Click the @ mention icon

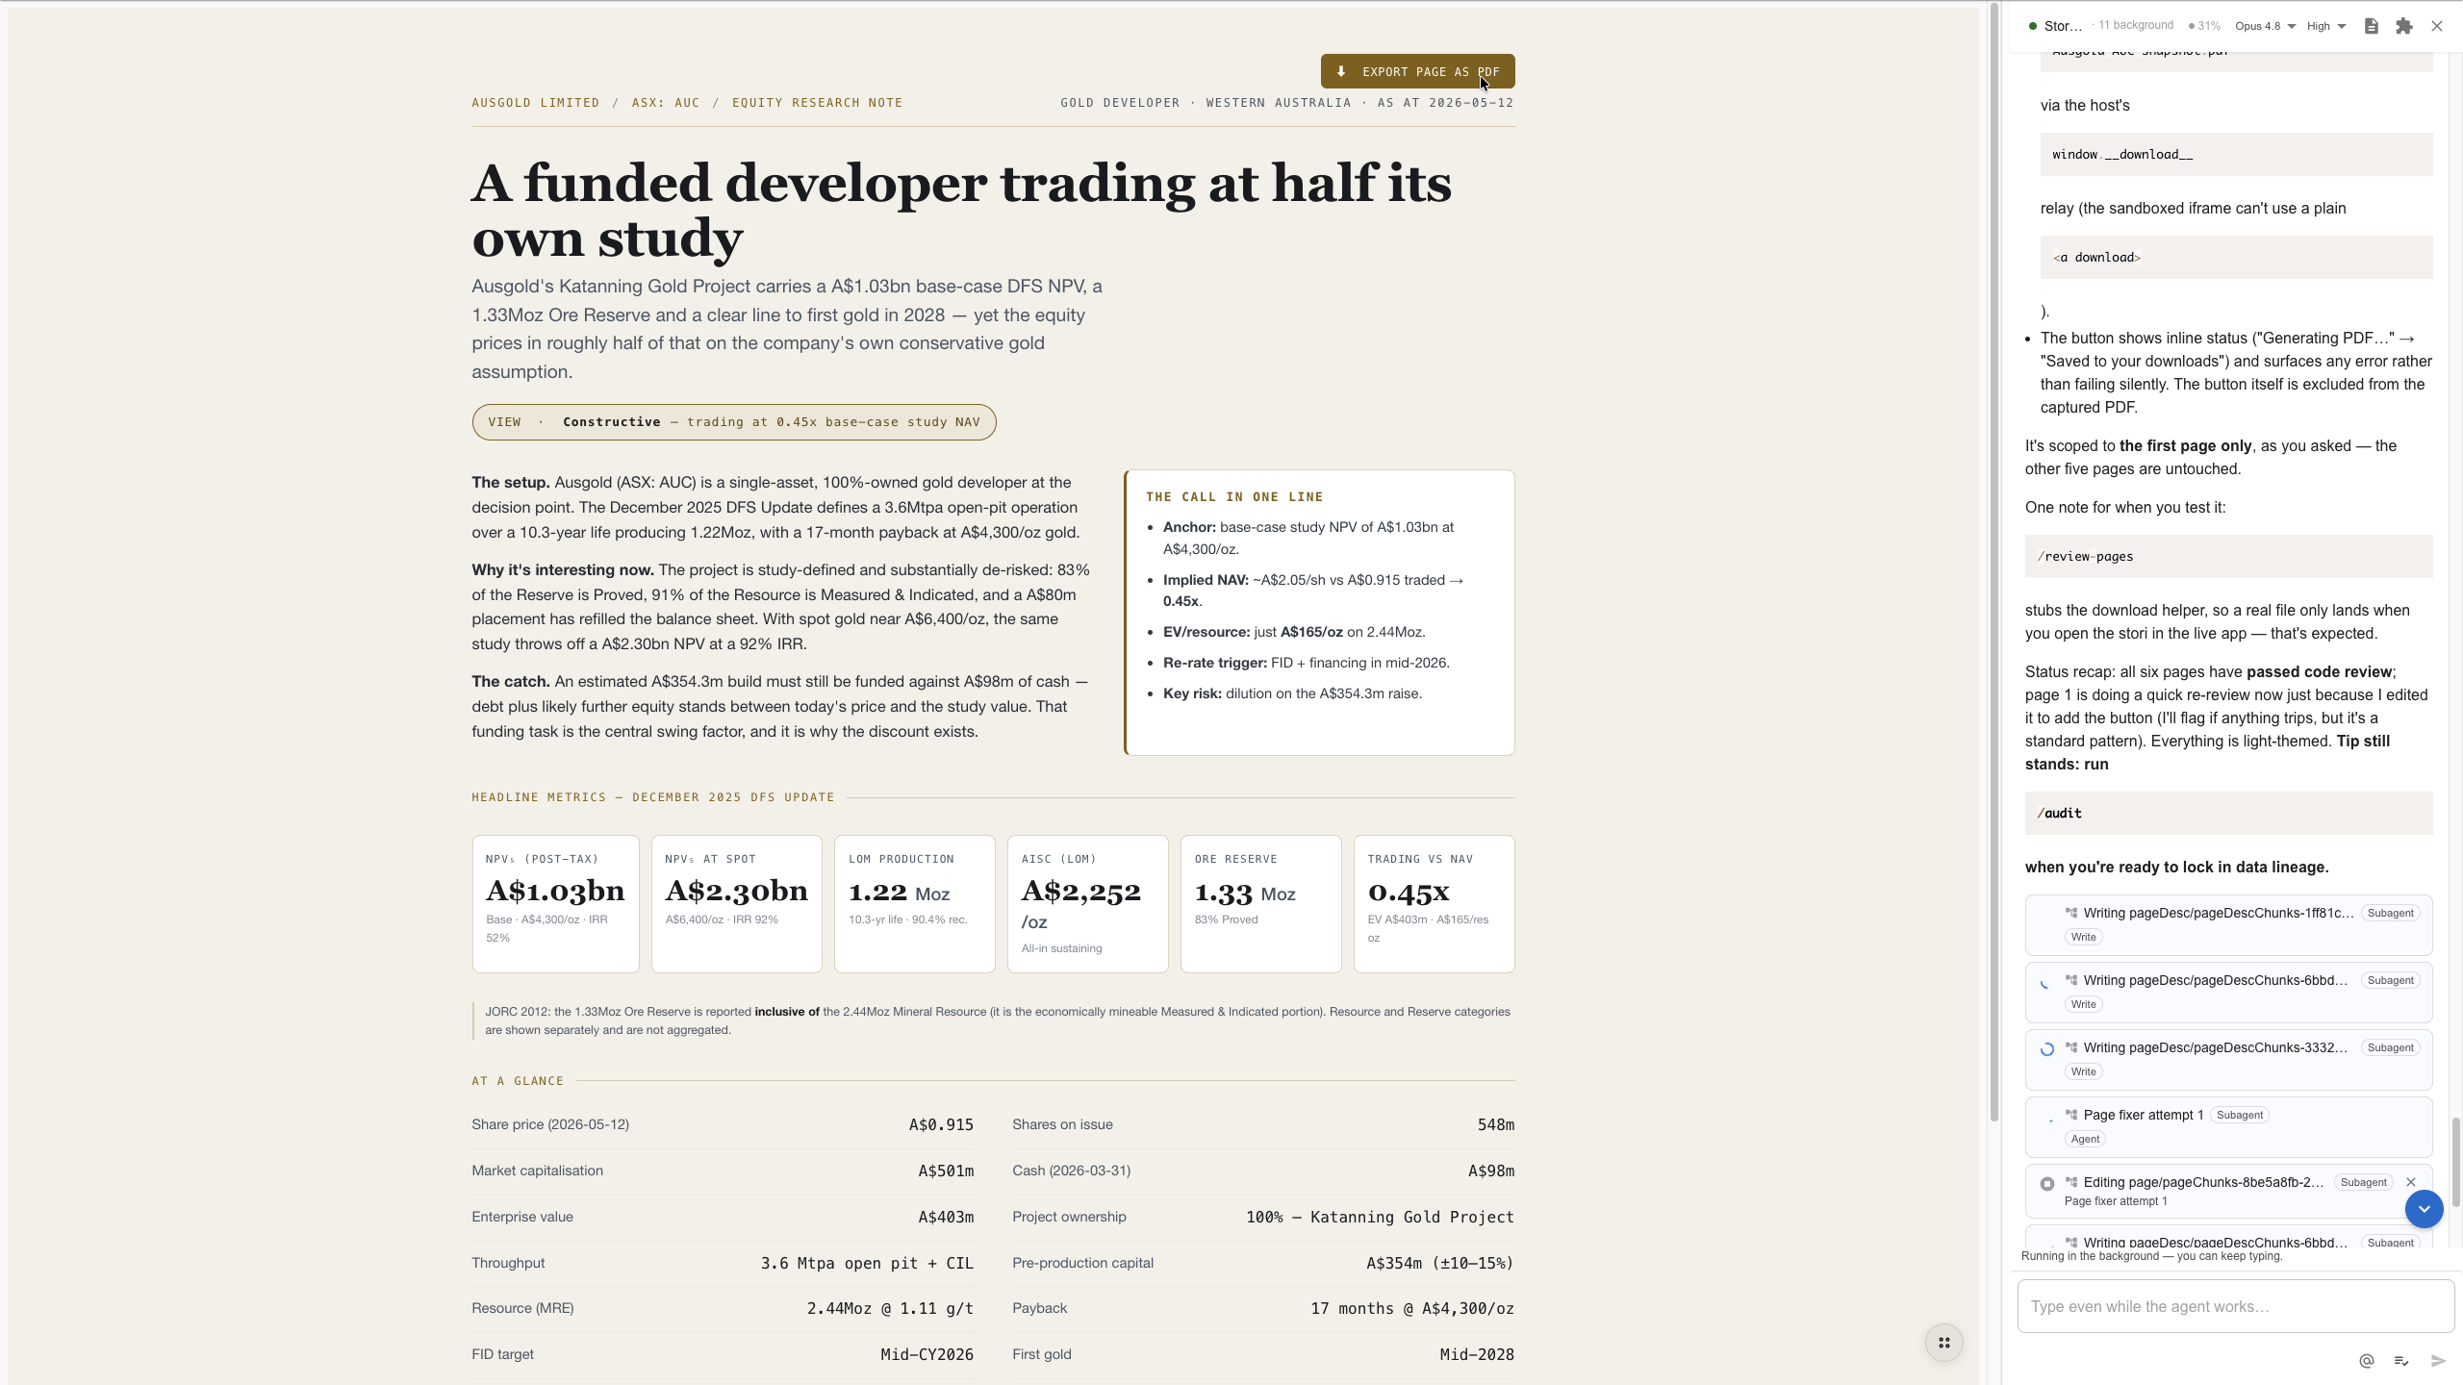click(2367, 1360)
